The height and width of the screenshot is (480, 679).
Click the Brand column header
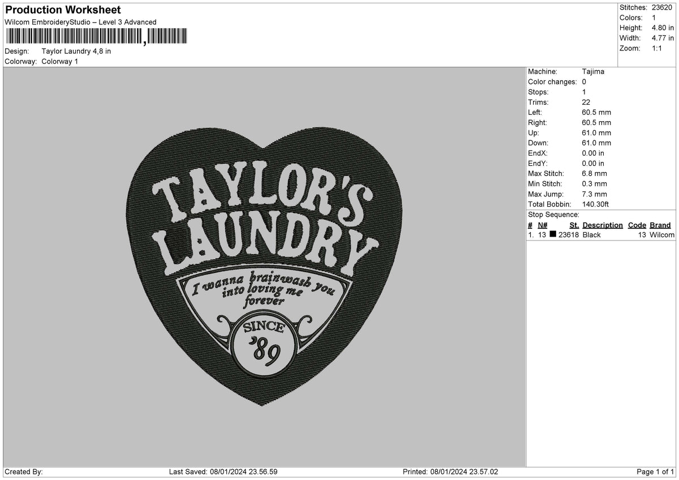point(660,225)
